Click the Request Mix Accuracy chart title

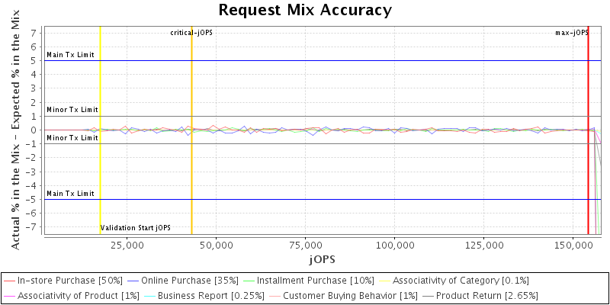coord(305,10)
